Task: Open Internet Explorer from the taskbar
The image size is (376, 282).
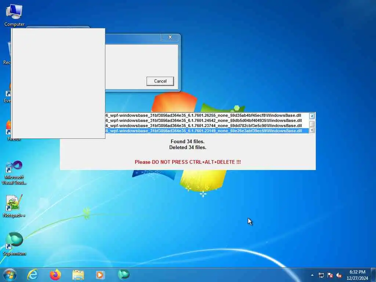Action: [33, 275]
